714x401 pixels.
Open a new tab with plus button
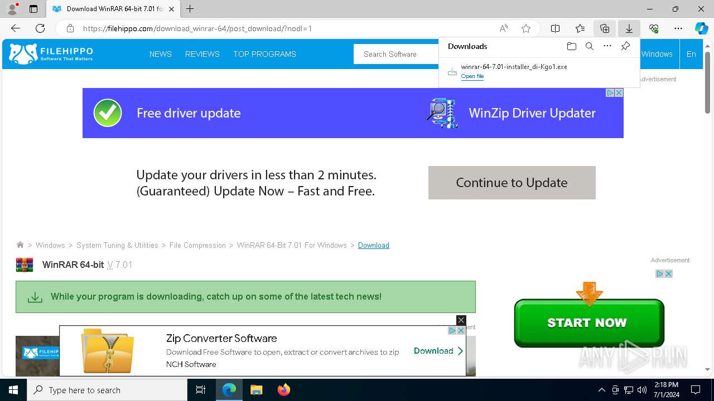190,9
